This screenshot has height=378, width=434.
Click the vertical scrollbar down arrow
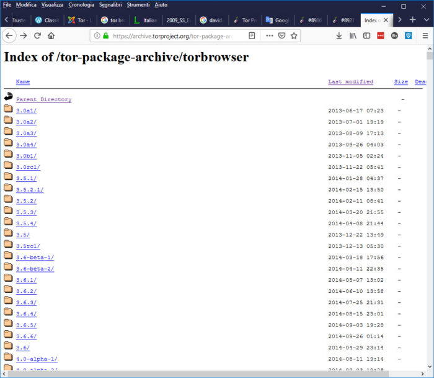tap(430, 367)
